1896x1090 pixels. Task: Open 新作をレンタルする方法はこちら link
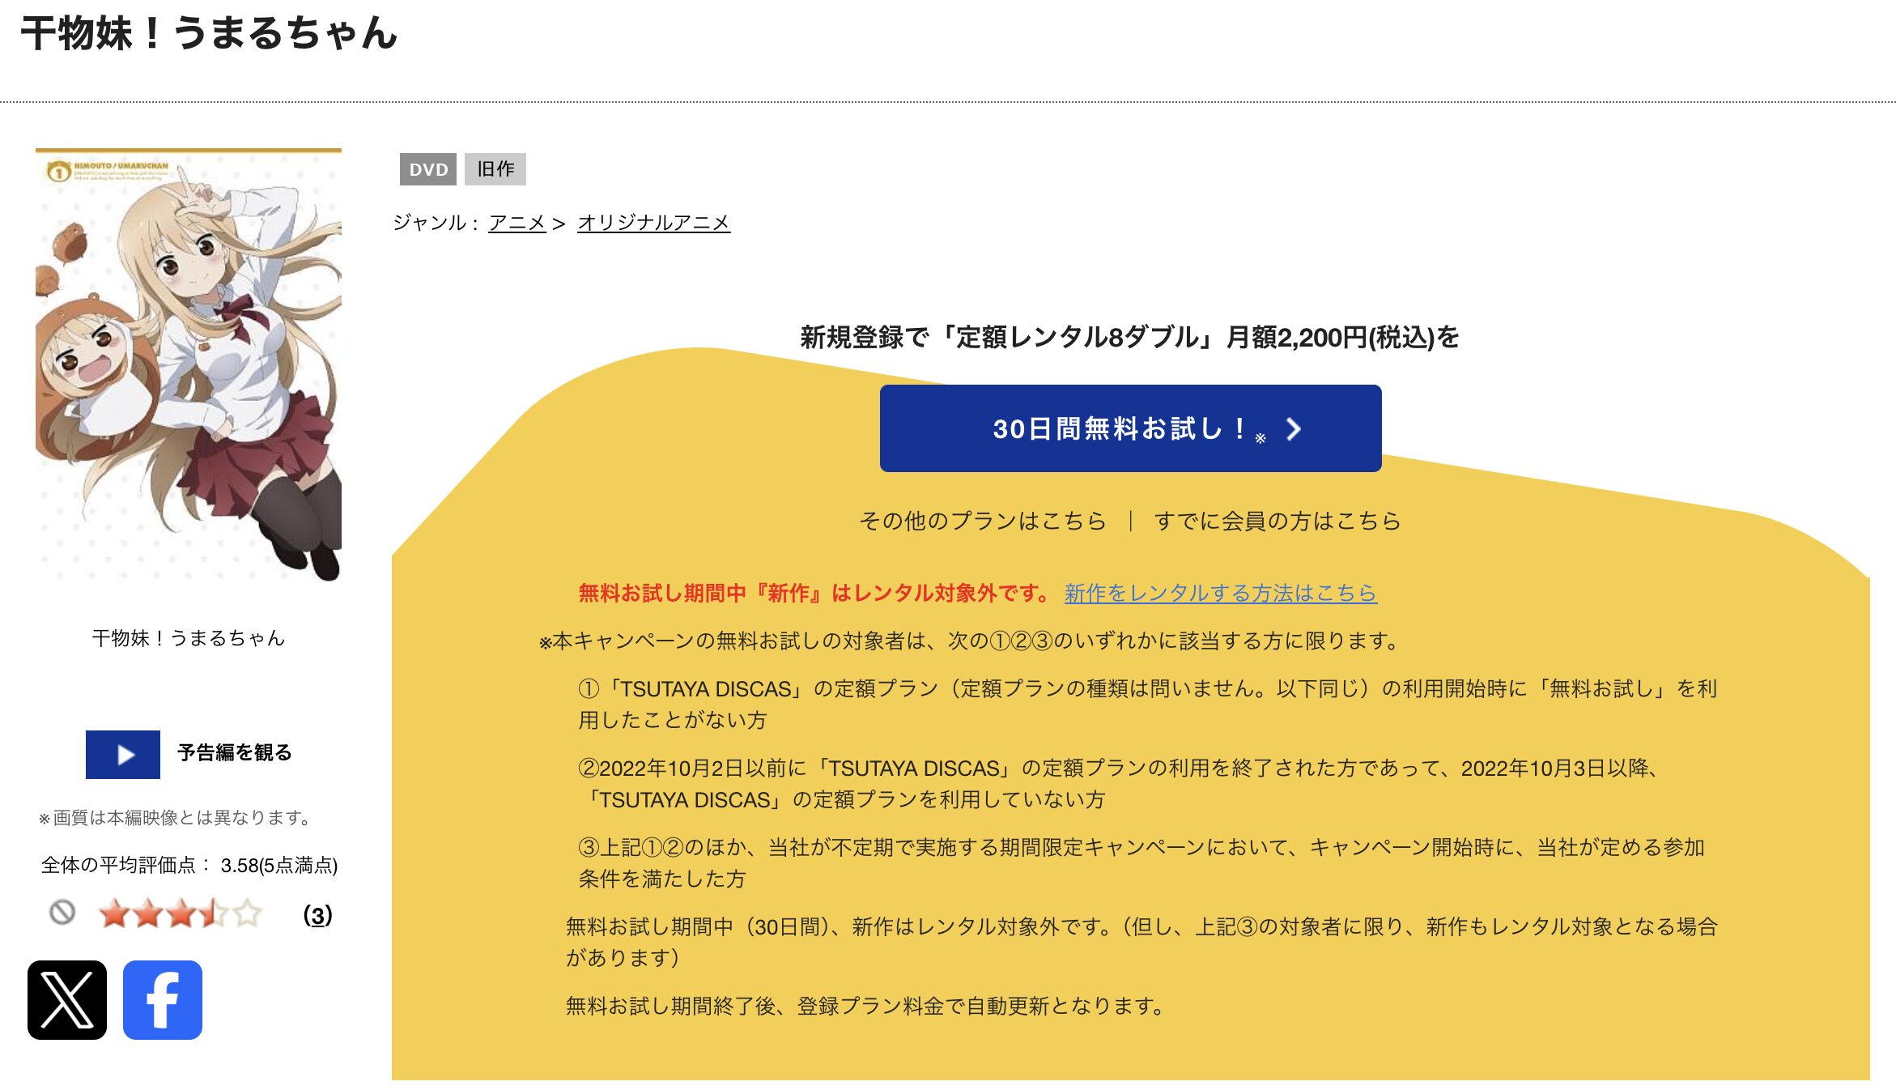click(x=1221, y=594)
